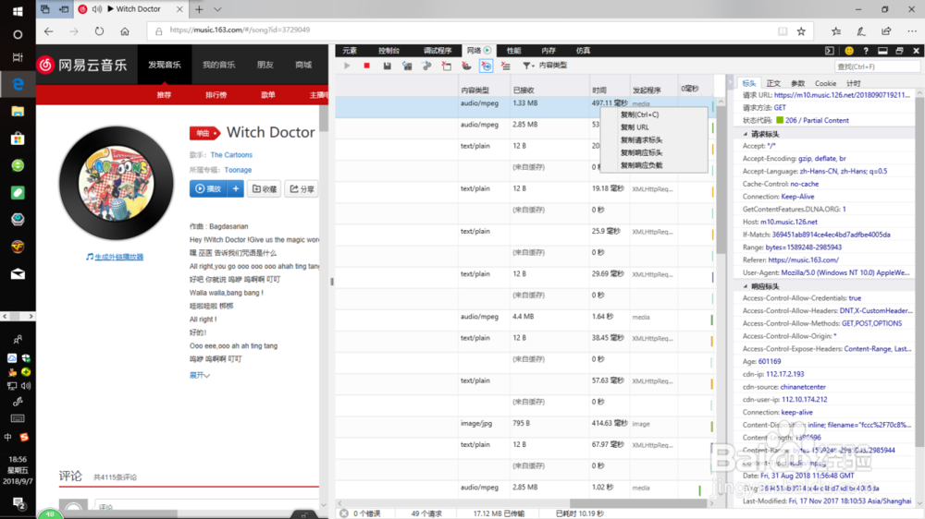Choose 复制响应负载 in context menu
Image resolution: width=925 pixels, height=519 pixels.
654,165
